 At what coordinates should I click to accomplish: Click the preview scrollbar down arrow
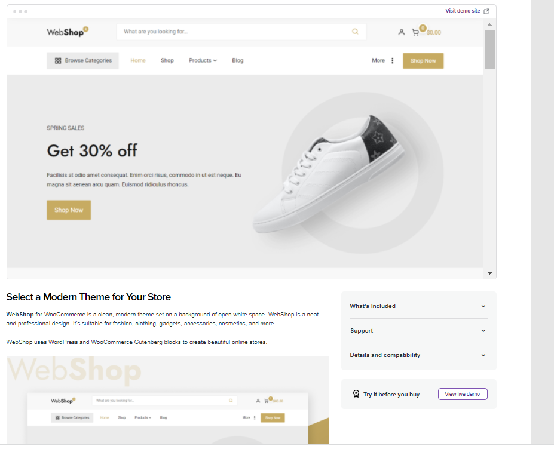[489, 273]
